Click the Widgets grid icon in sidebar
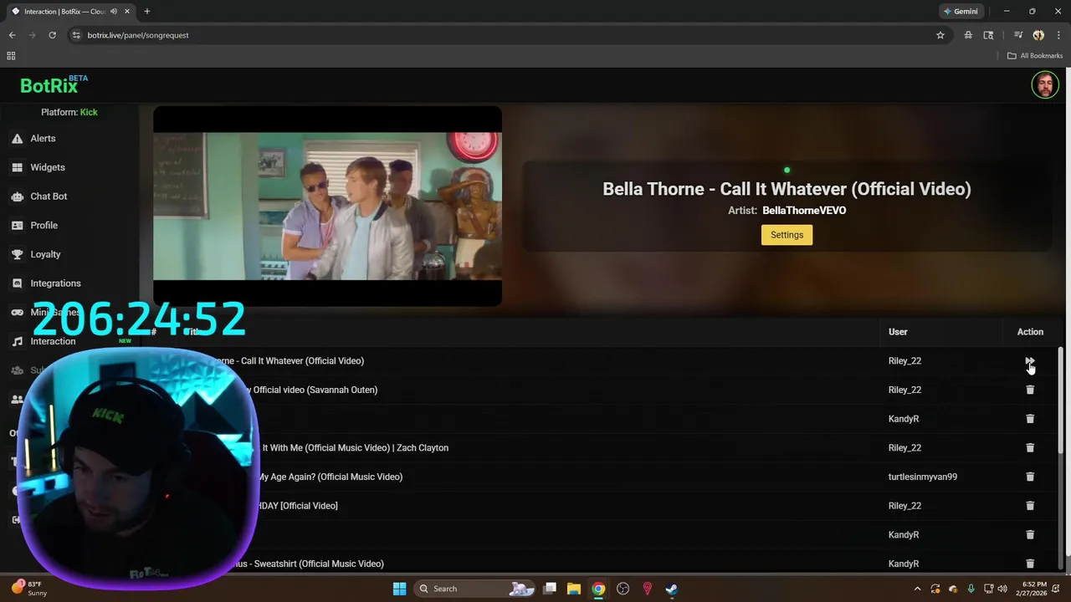1071x602 pixels. coord(17,167)
